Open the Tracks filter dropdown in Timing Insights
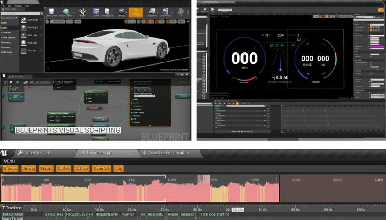Screen dimensions: 386x220 11,208
